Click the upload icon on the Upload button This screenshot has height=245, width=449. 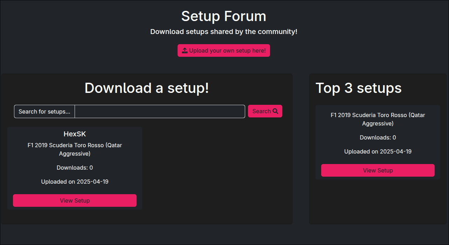point(185,50)
